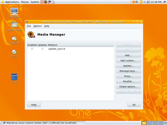This screenshot has height=125, width=167.
Task: Click the Add custom... button
Action: [128, 61]
